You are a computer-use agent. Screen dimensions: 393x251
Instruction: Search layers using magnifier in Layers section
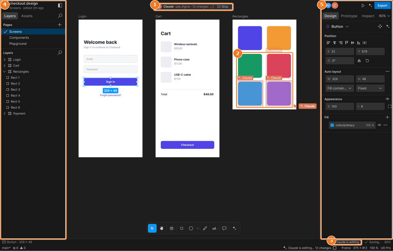tap(60, 53)
